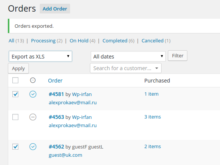The width and height of the screenshot is (220, 165).
Task: Open the Search for a customer dropdown
Action: click(x=126, y=68)
